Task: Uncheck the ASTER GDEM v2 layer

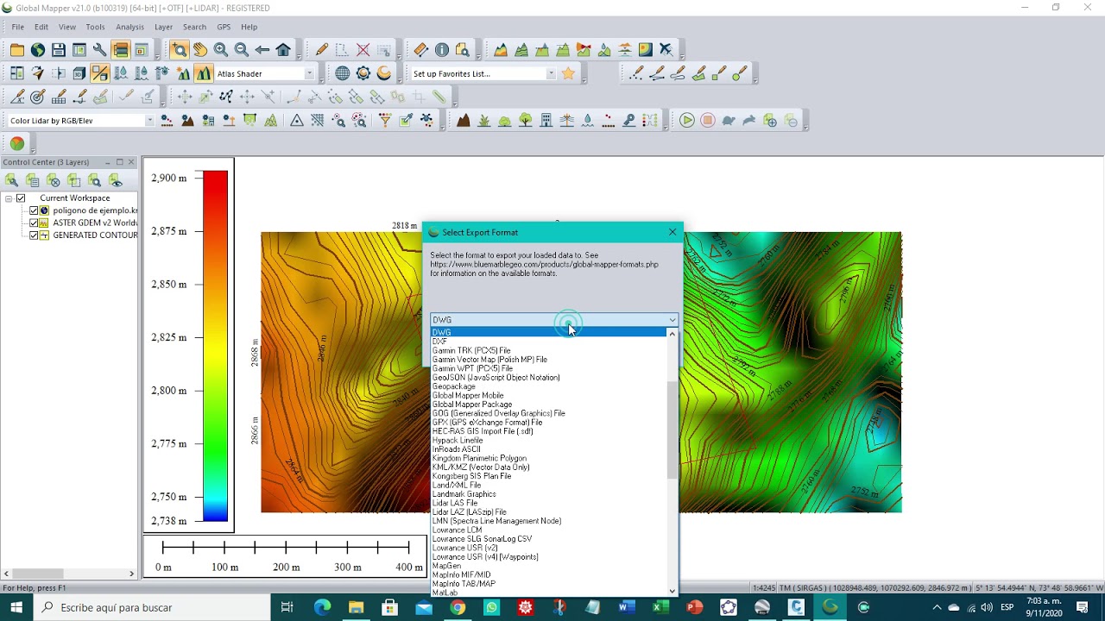Action: 34,223
